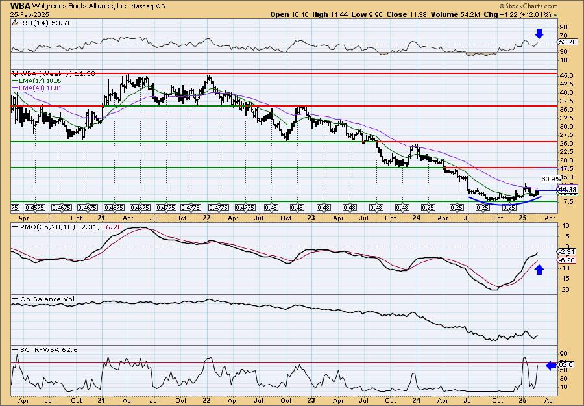Click the 70 label on RSI axis
The height and width of the screenshot is (406, 584).
tap(563, 35)
